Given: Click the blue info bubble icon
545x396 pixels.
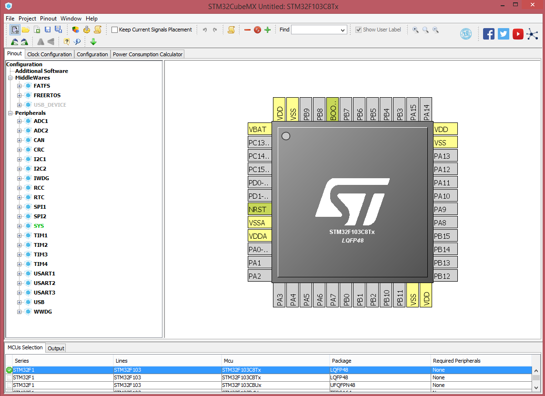Looking at the screenshot, I should point(77,42).
